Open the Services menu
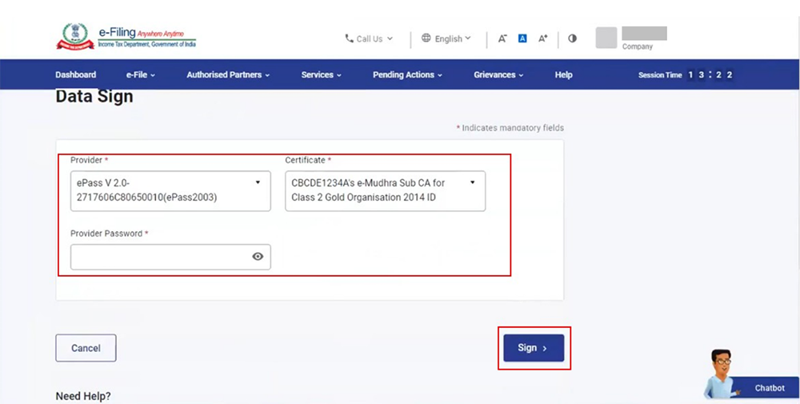Screen dimensions: 800x404 [x=321, y=74]
